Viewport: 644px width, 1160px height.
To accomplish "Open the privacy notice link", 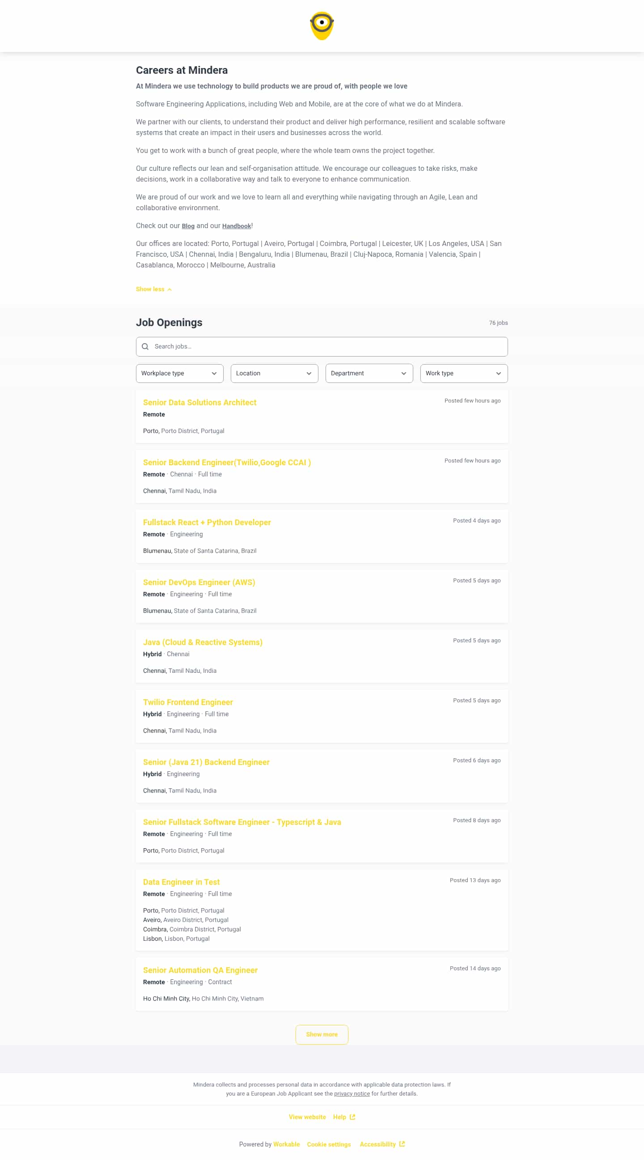I will 352,1093.
